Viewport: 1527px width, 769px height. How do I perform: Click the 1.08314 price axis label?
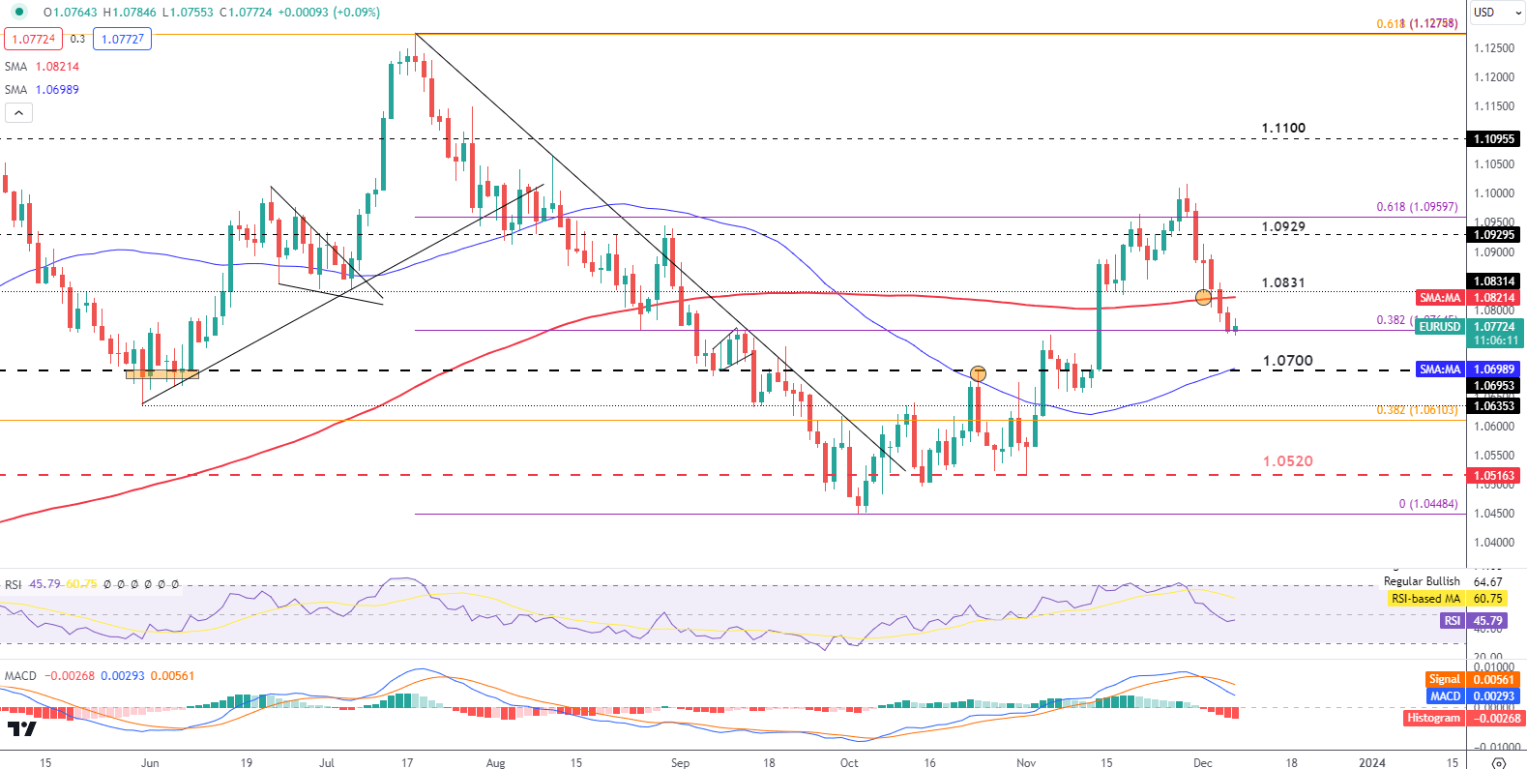click(1494, 281)
